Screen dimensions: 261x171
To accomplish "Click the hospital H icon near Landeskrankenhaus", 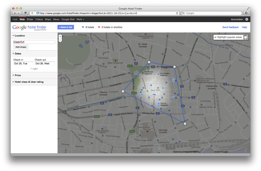I will pos(146,34).
